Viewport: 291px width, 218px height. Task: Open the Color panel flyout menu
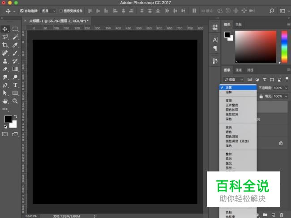click(x=289, y=24)
